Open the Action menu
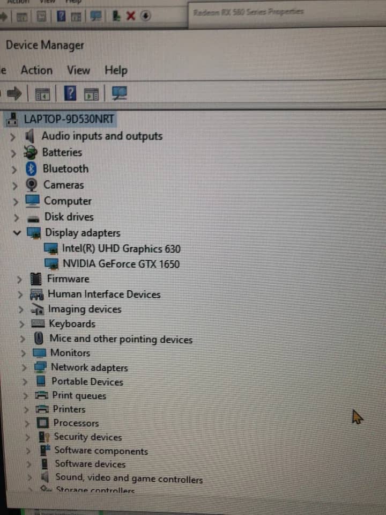 point(36,70)
